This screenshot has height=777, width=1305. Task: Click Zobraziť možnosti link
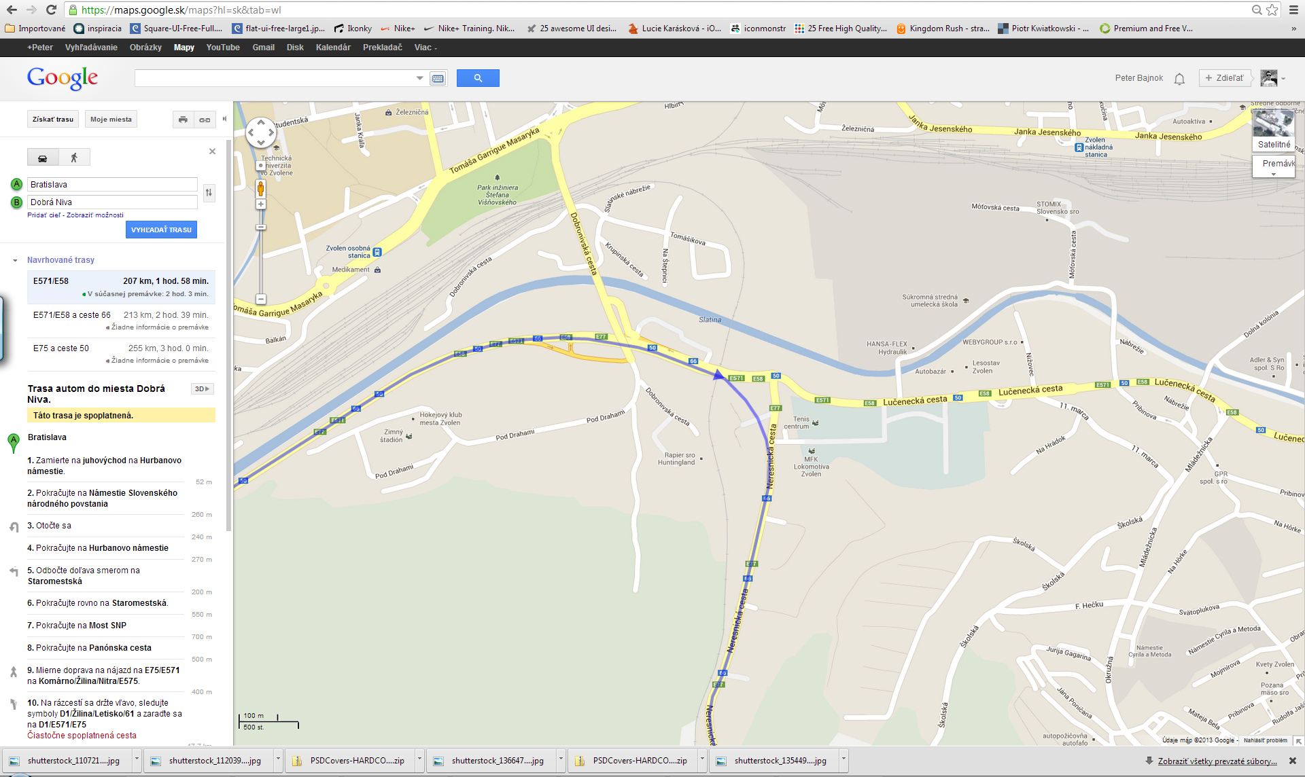pos(95,215)
